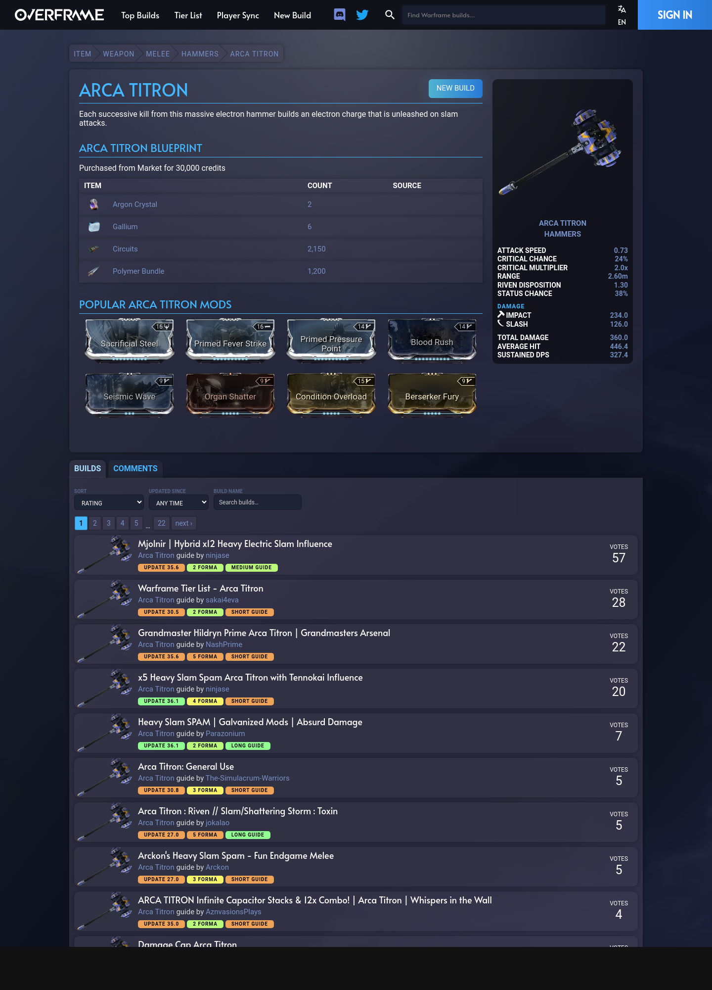Open Arckon's Heavy Slam Spam build
The width and height of the screenshot is (712, 990).
tap(236, 855)
